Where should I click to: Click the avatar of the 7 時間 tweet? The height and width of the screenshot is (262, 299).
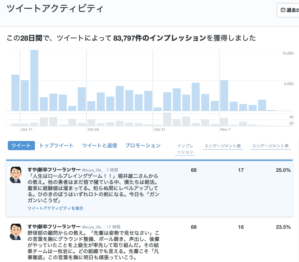[x=16, y=175]
